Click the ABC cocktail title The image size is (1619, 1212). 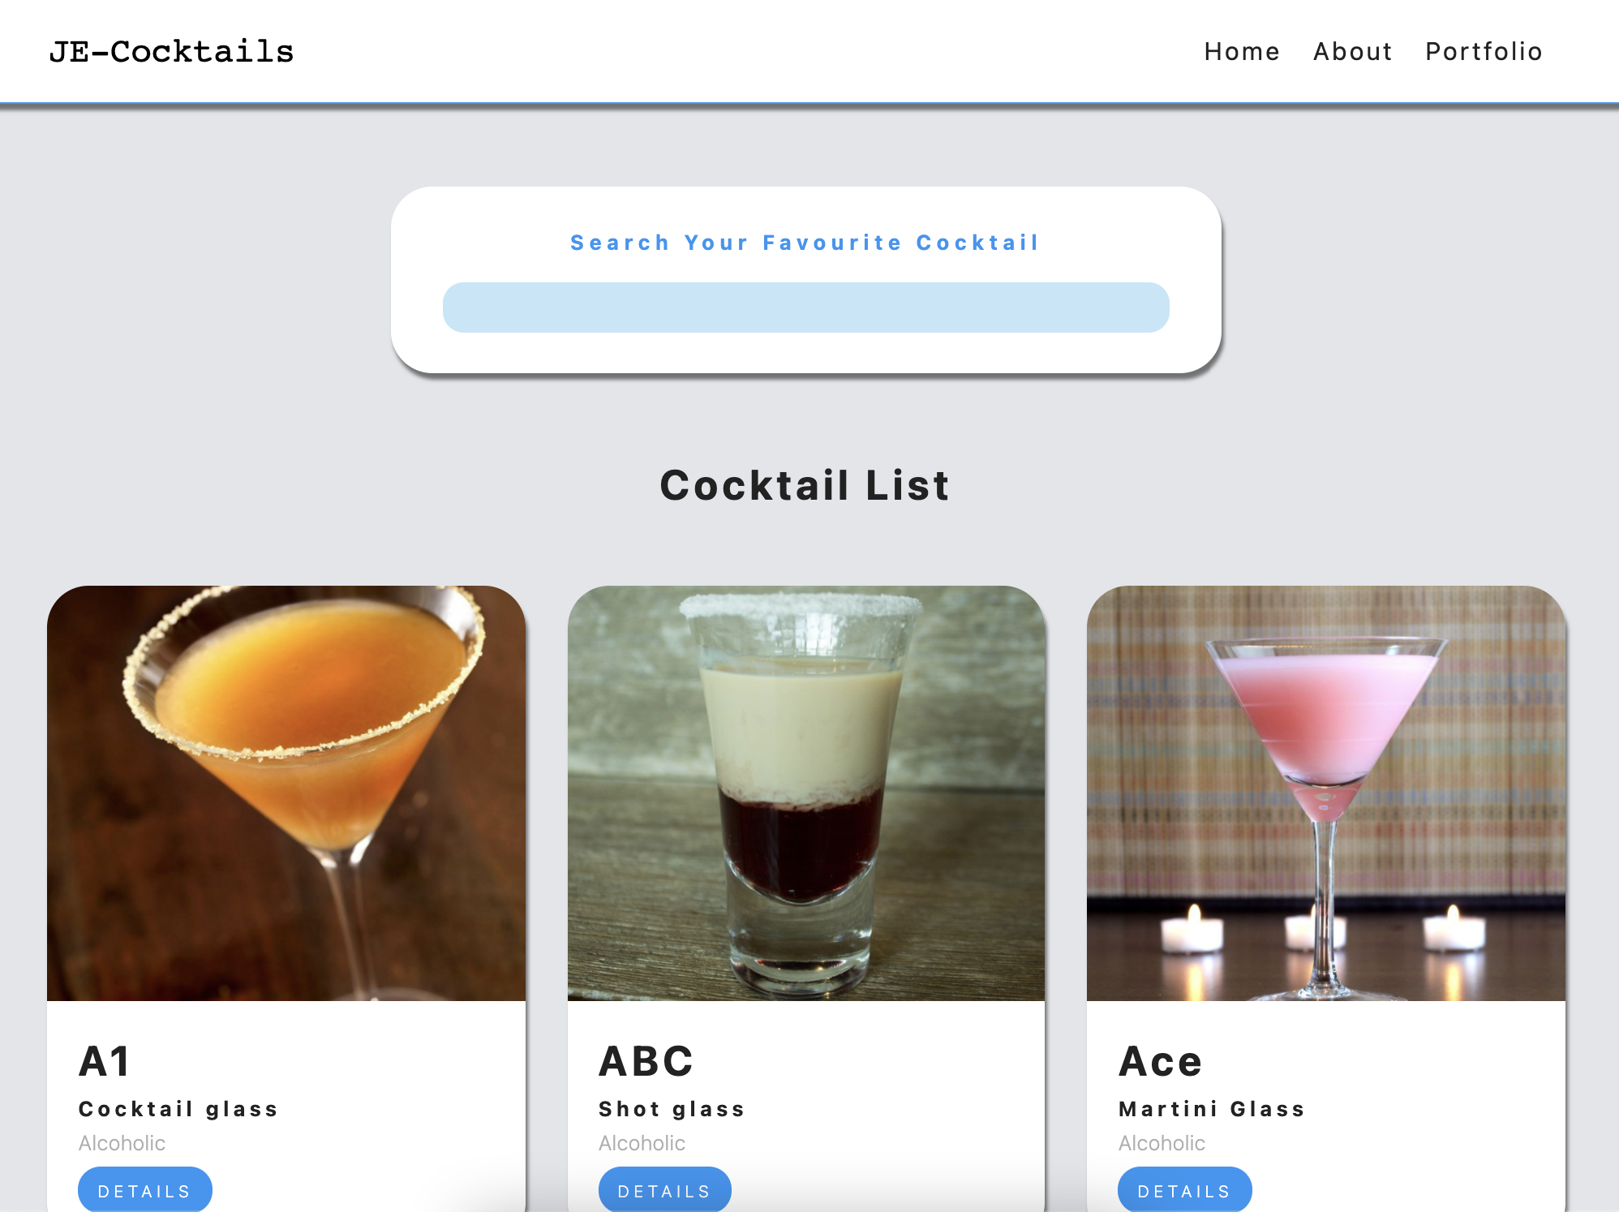[646, 1061]
